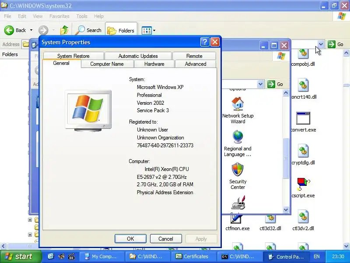Image resolution: width=350 pixels, height=263 pixels.
Task: Click the EN language indicator
Action: click(x=316, y=256)
